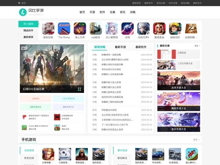The height and width of the screenshot is (165, 220).
Task: Open the 家园7 app icon
Action: pos(57,127)
